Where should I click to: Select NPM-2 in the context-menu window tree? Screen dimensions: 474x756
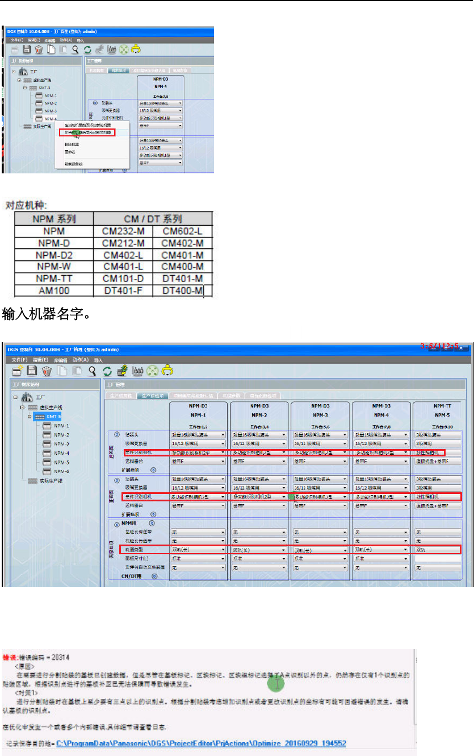[51, 103]
